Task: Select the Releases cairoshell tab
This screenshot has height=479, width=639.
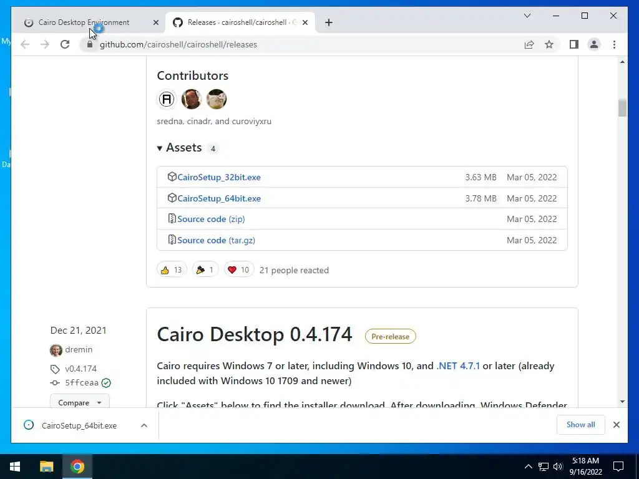Action: (240, 22)
